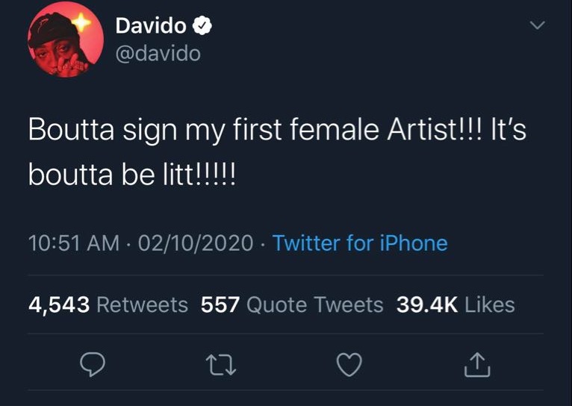Click the blue verified badge
The width and height of the screenshot is (572, 406).
202,26
